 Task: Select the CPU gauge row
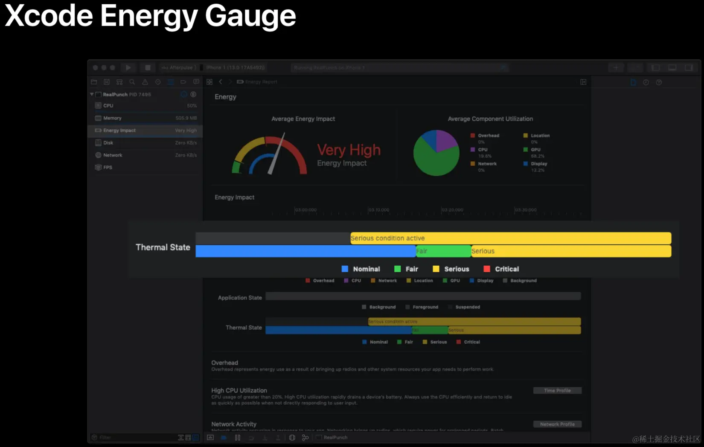coord(145,106)
